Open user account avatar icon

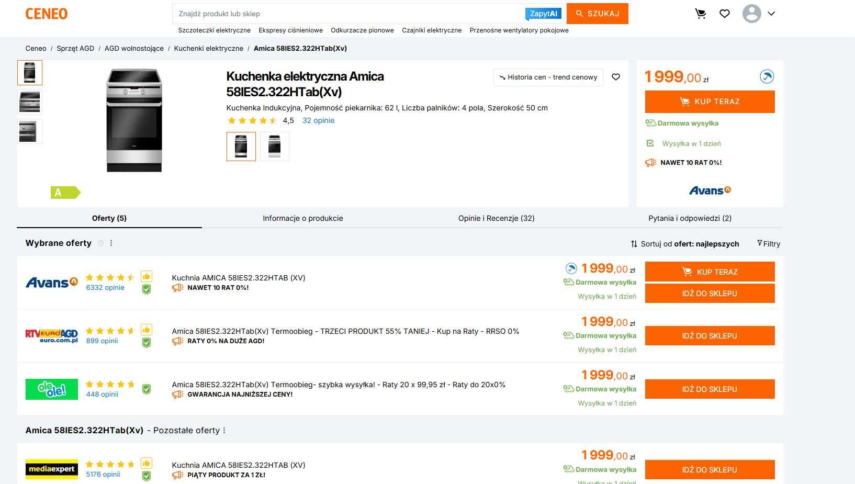(x=752, y=14)
